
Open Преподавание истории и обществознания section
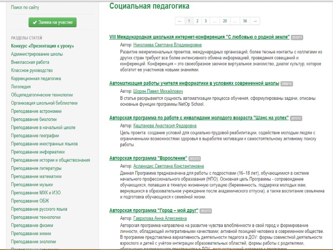click(50, 160)
